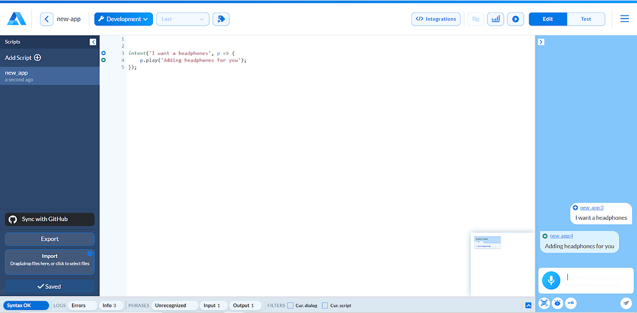This screenshot has width=637, height=313.
Task: Click the blue dot on the Import box
Action: [x=90, y=253]
